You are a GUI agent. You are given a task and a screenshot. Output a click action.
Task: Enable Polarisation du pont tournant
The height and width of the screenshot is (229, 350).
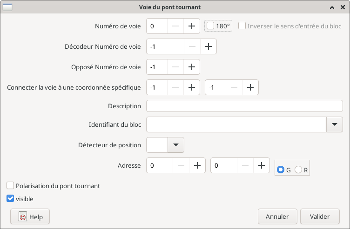pyautogui.click(x=10, y=186)
